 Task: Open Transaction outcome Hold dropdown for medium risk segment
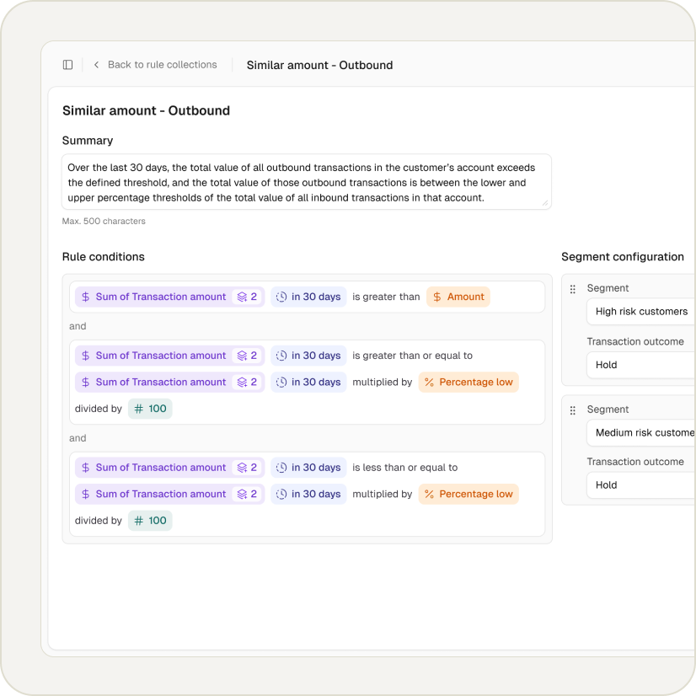coord(641,485)
